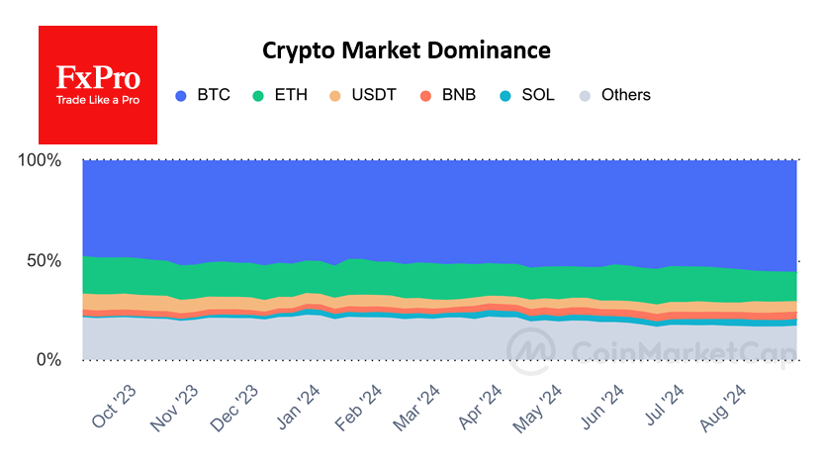Image resolution: width=826 pixels, height=465 pixels.
Task: Toggle the ETH series label
Action: pyautogui.click(x=291, y=96)
